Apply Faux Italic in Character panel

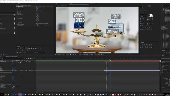(144, 27)
